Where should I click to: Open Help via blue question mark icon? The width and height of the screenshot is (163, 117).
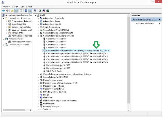(x=26, y=11)
